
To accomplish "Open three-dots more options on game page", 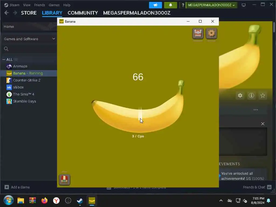I will (256, 110).
